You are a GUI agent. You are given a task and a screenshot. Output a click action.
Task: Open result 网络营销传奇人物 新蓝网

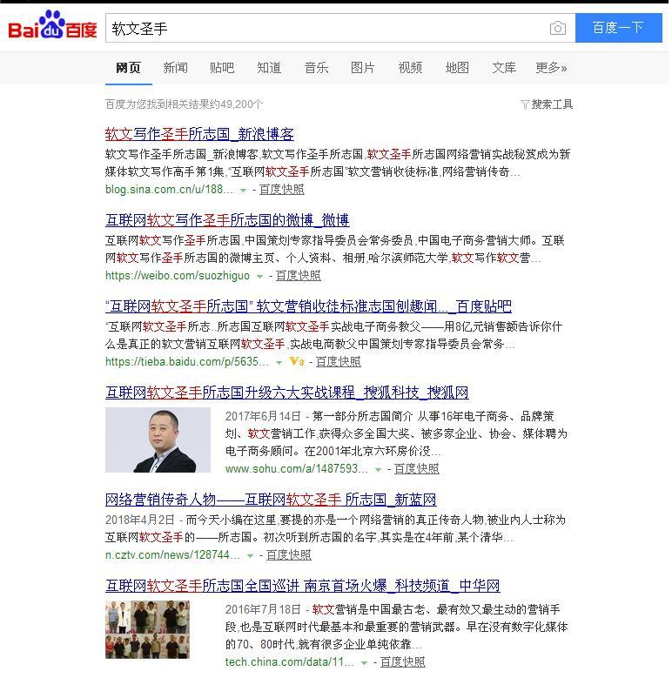271,500
